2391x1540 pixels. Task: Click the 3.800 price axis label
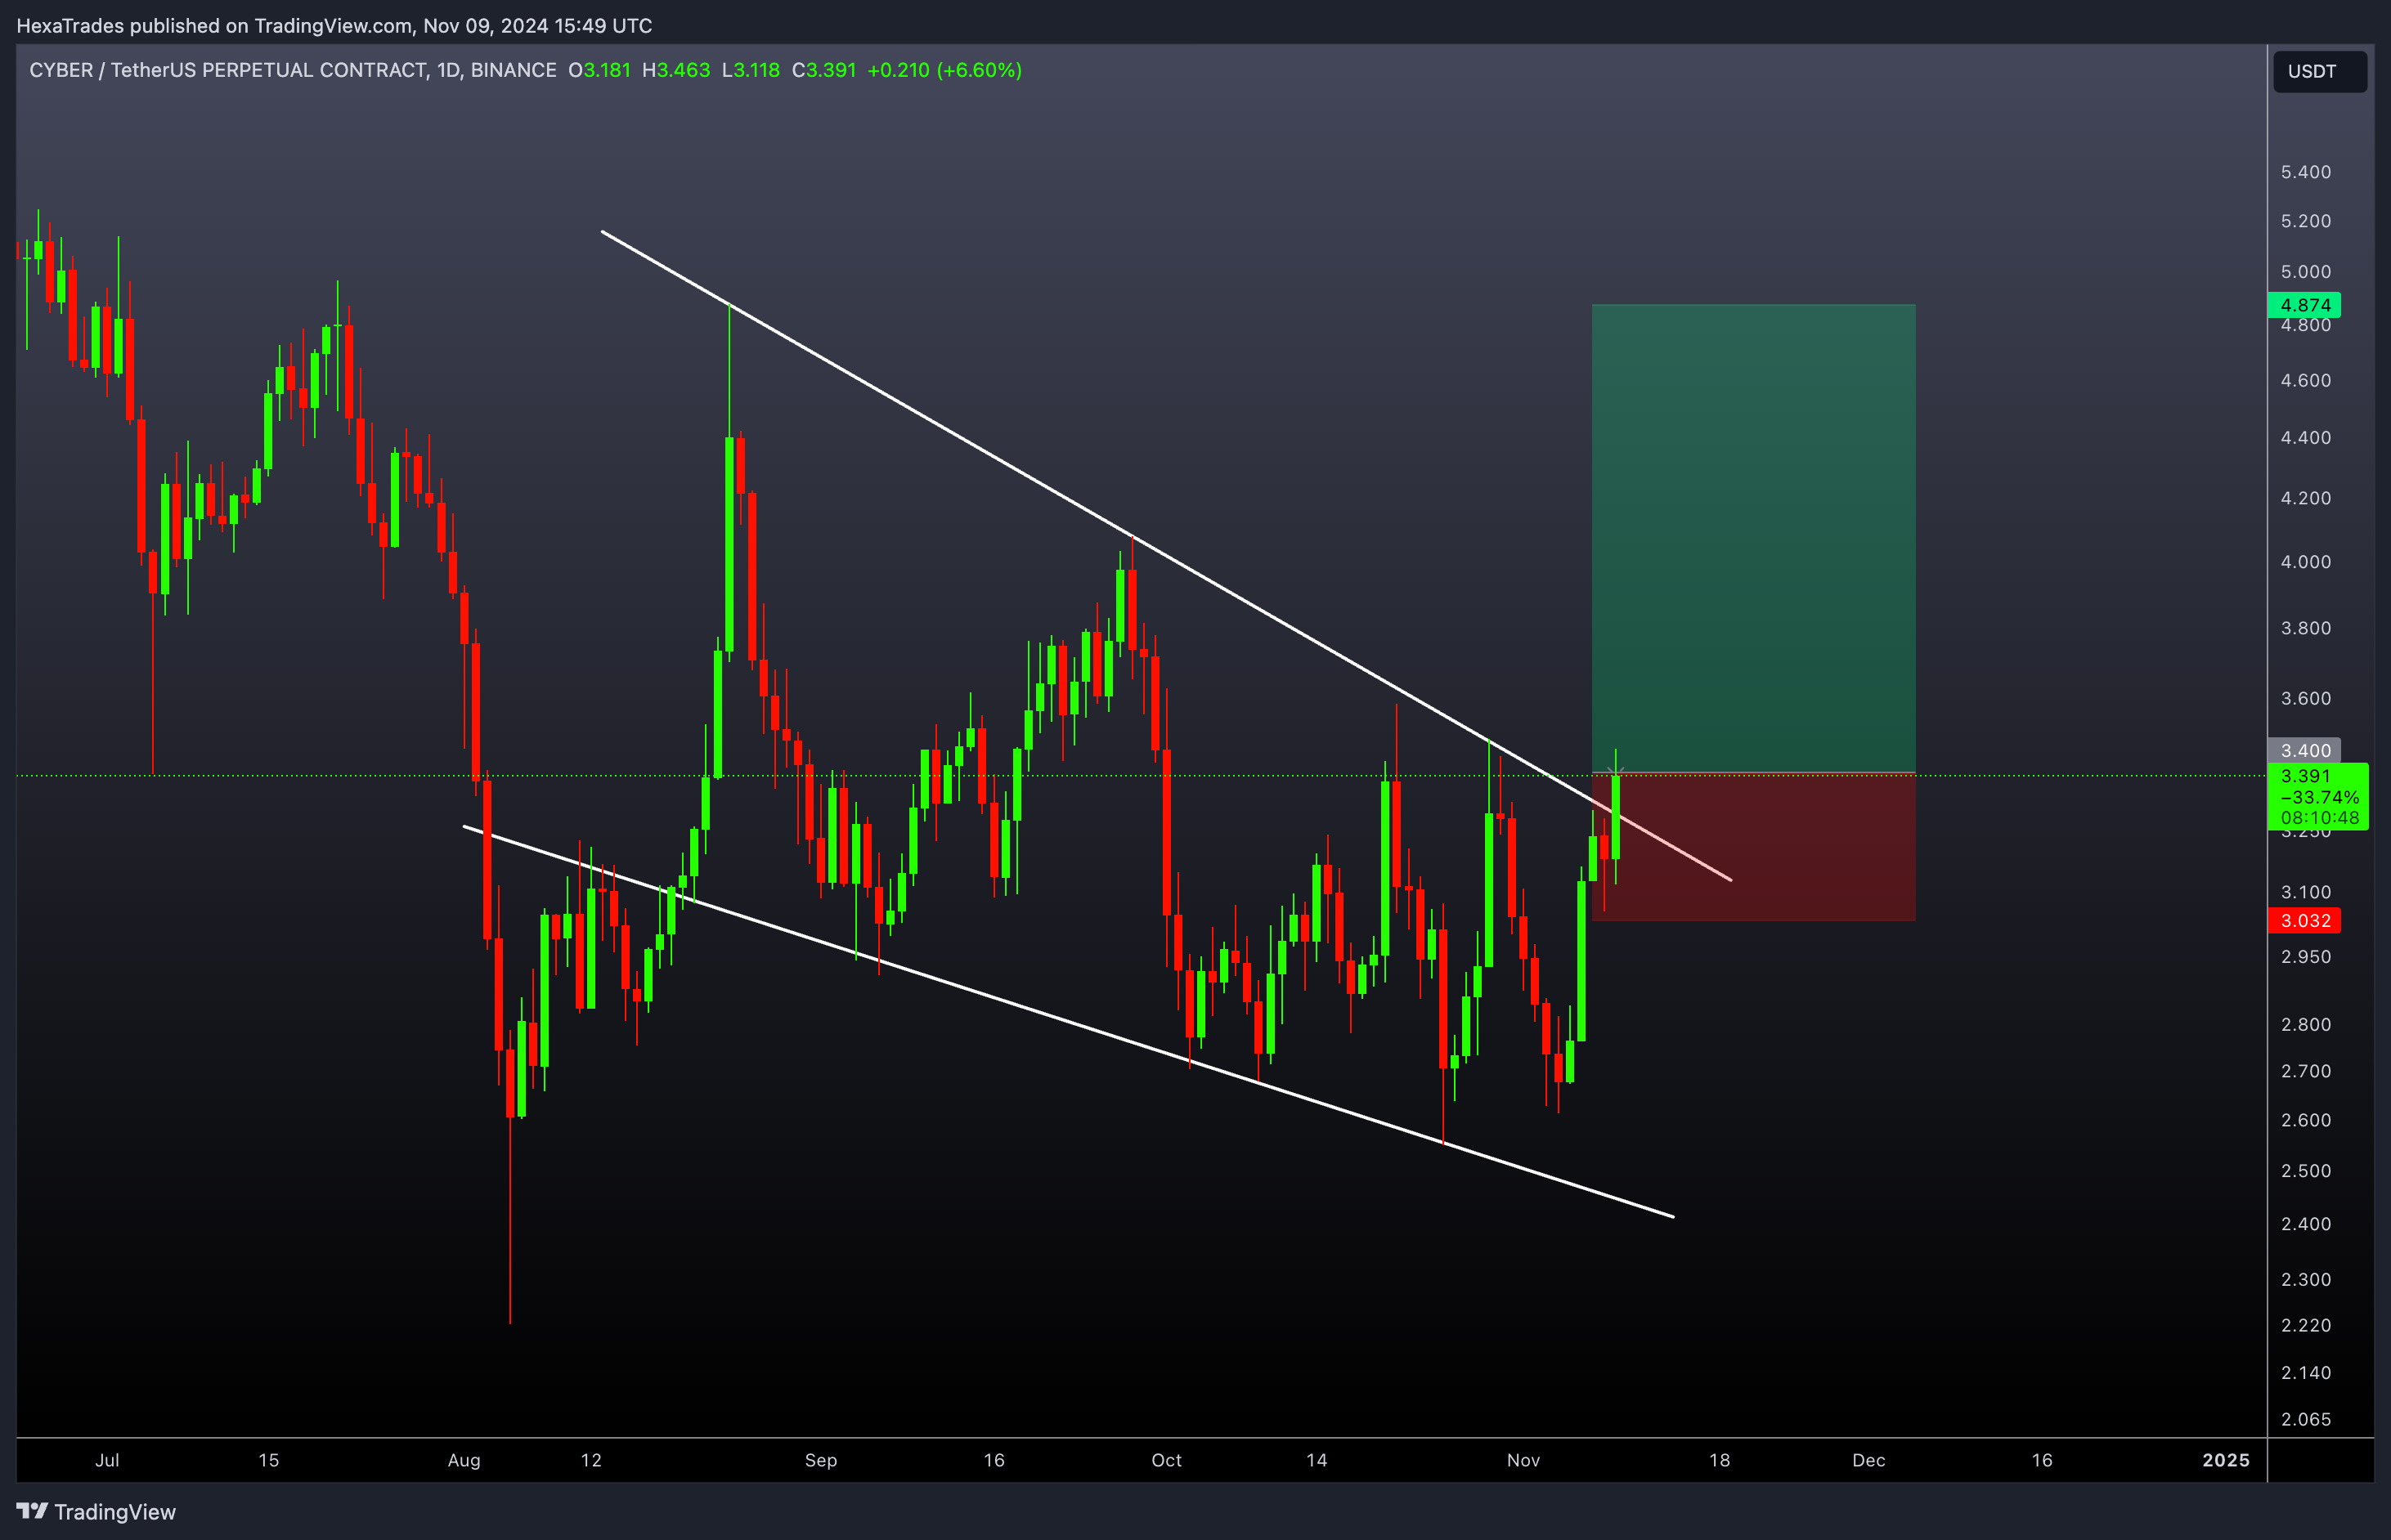coord(2305,628)
